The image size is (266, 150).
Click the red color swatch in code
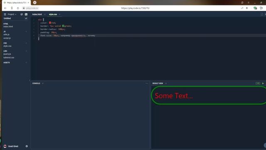click(50, 22)
